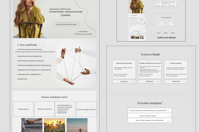Click the "мобильная версия" label

click(x=166, y=37)
